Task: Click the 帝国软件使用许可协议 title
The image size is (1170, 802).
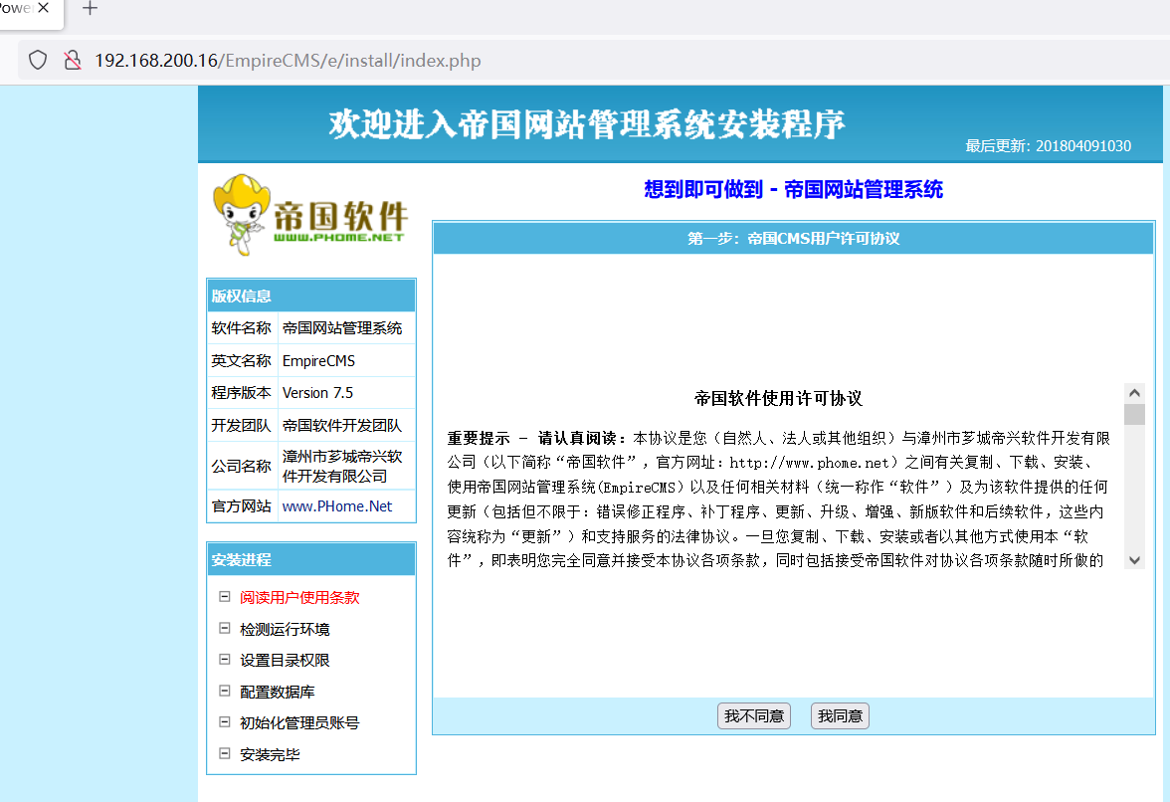Action: tap(778, 398)
